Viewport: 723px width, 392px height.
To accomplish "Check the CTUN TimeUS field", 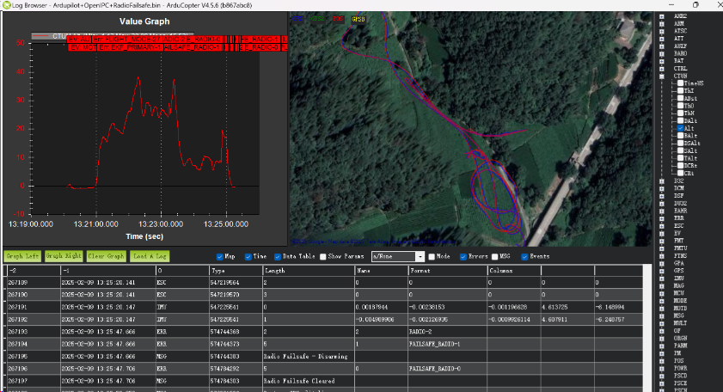I will (681, 83).
